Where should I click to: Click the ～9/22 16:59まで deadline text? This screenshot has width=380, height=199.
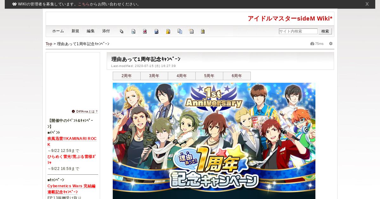63,169
